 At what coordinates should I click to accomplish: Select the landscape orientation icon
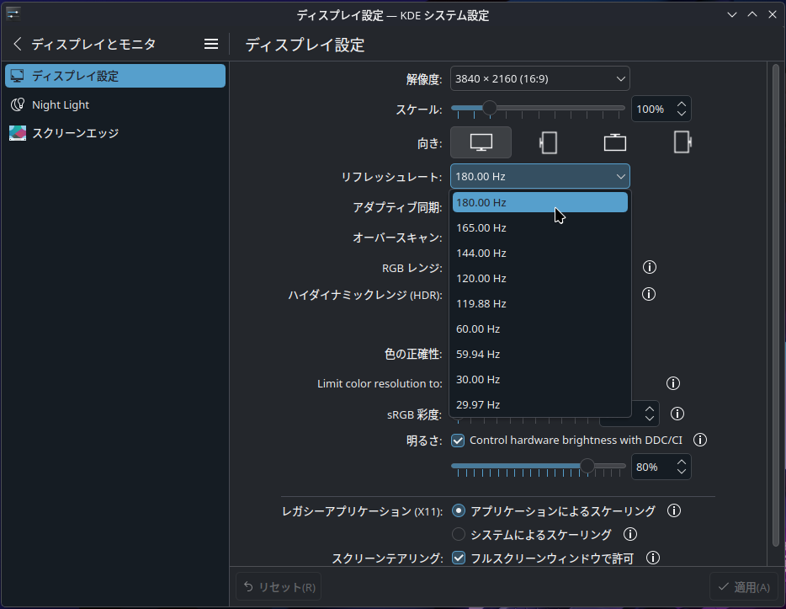pos(481,142)
